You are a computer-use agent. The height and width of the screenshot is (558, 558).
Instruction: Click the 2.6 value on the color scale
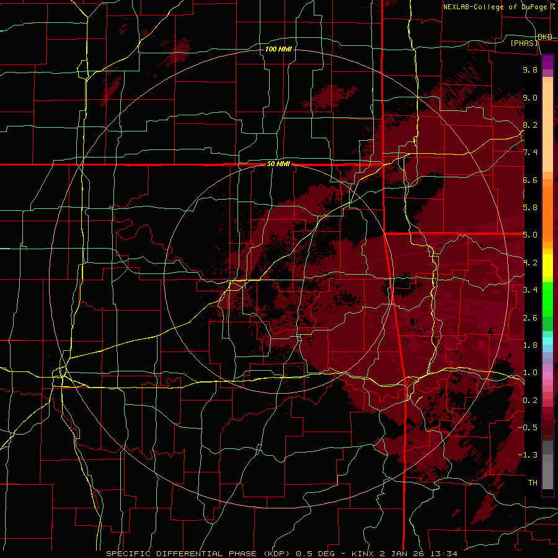point(530,318)
